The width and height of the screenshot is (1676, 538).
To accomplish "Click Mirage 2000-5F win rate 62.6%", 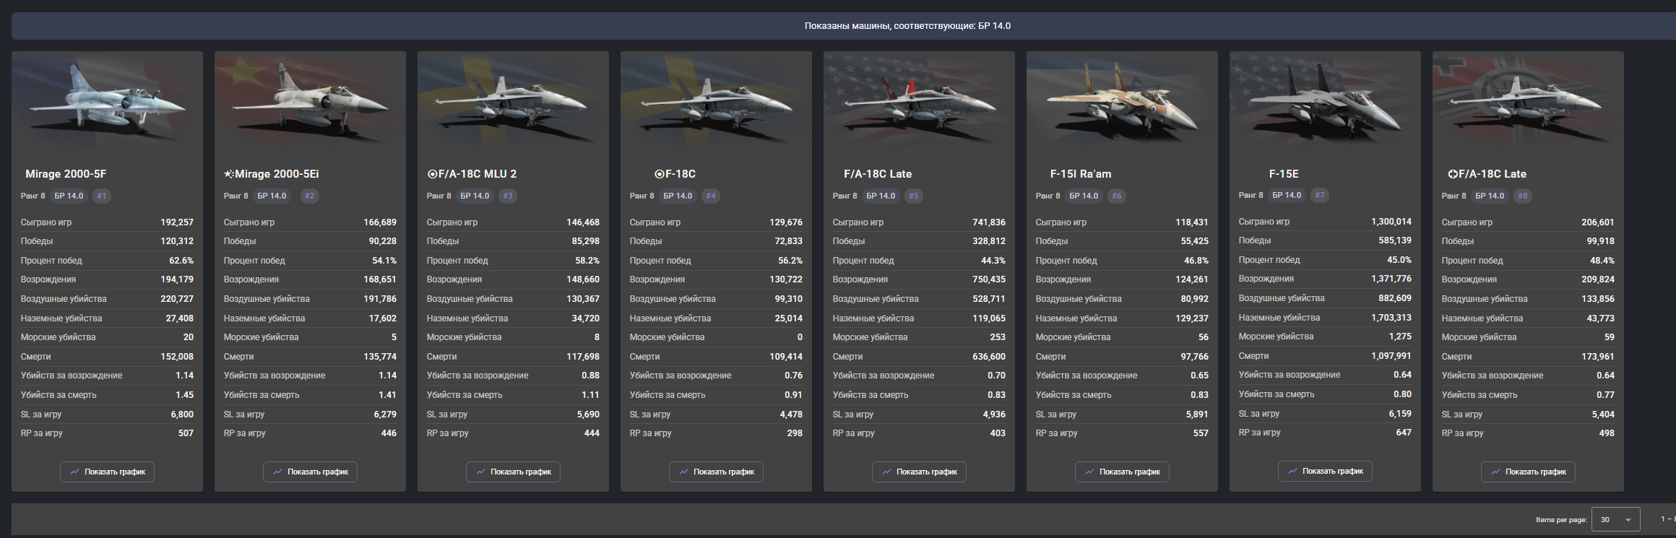I will tap(181, 261).
